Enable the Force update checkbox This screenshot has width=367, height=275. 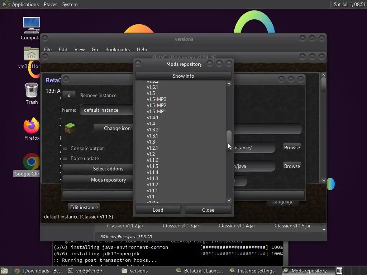pyautogui.click(x=65, y=159)
